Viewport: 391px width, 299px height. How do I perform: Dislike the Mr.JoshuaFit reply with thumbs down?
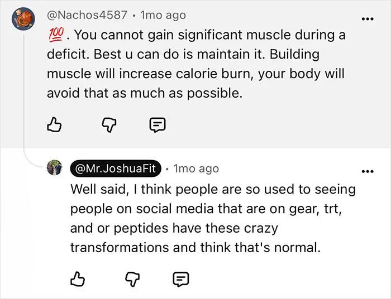click(132, 279)
